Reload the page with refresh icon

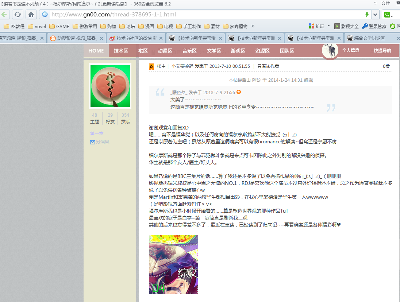[x=18, y=15]
